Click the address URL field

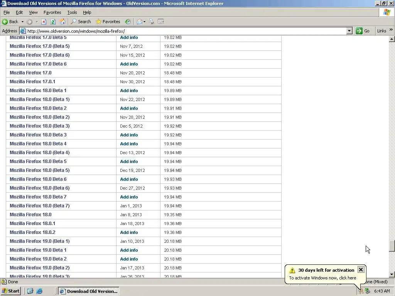(x=186, y=31)
